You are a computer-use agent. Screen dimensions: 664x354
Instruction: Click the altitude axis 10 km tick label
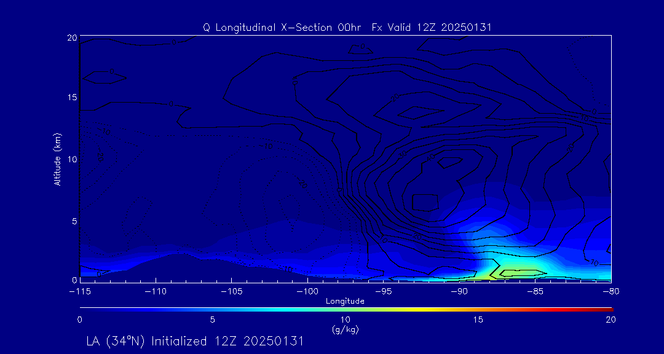click(x=71, y=159)
